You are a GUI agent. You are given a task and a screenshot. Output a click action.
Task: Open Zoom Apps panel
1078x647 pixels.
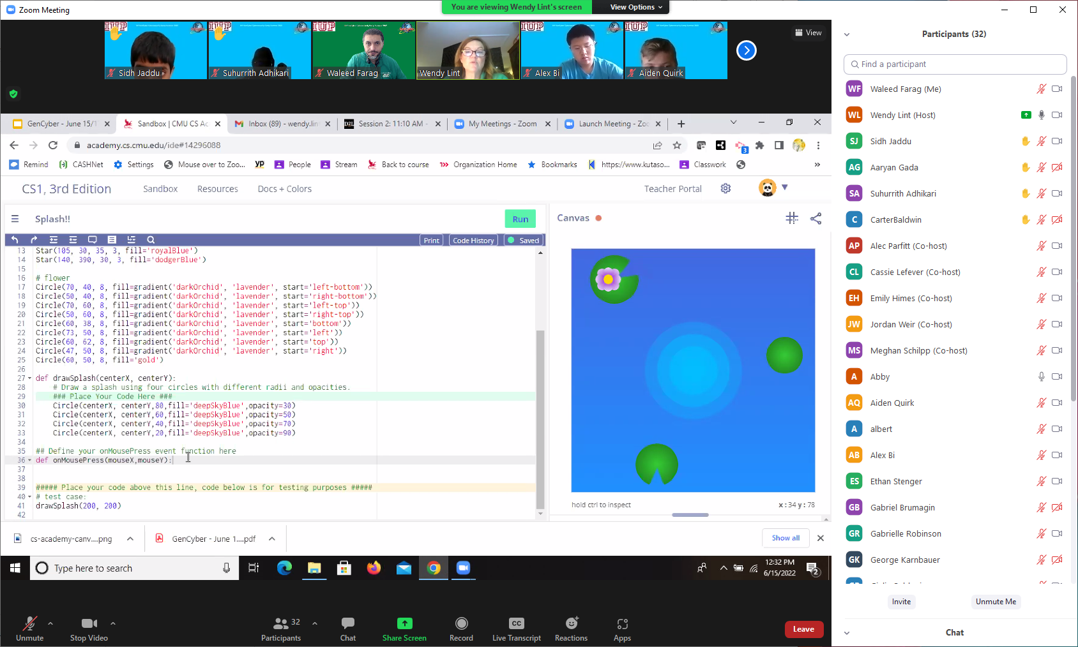point(622,628)
